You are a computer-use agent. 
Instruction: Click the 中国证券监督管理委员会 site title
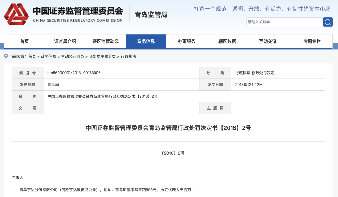(78, 11)
